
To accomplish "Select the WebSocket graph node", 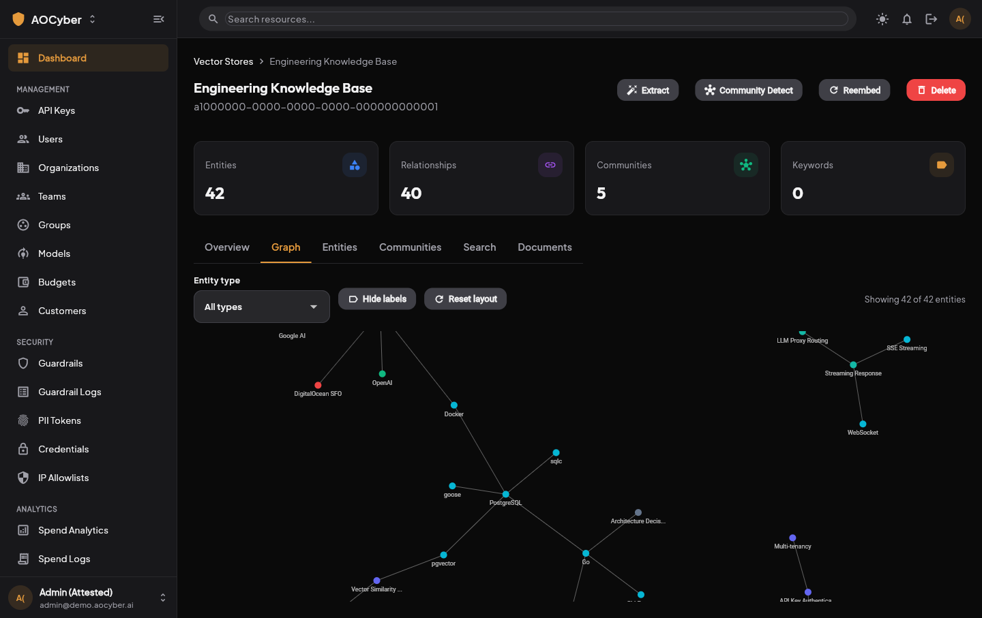I will coord(863,424).
